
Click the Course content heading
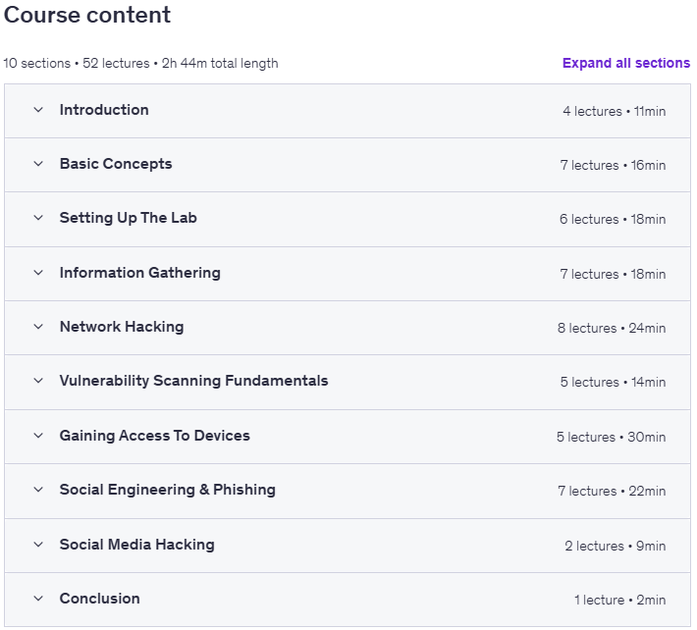tap(87, 15)
